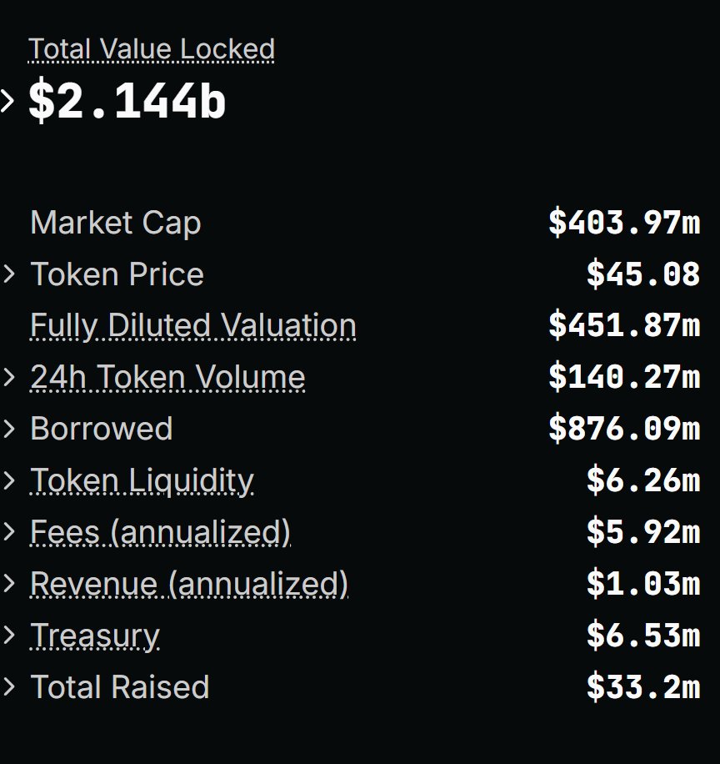Expand the 24h Token Volume chevron
The height and width of the screenshot is (764, 720).
coord(9,377)
